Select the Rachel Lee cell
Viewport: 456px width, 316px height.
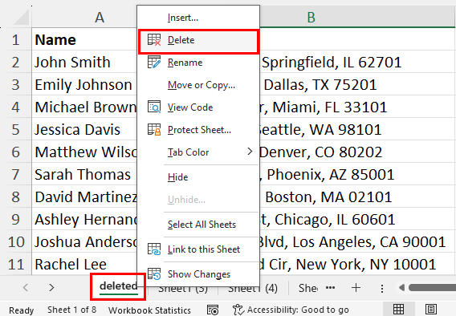(84, 265)
